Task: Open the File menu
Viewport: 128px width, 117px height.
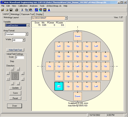Action: 3,6
